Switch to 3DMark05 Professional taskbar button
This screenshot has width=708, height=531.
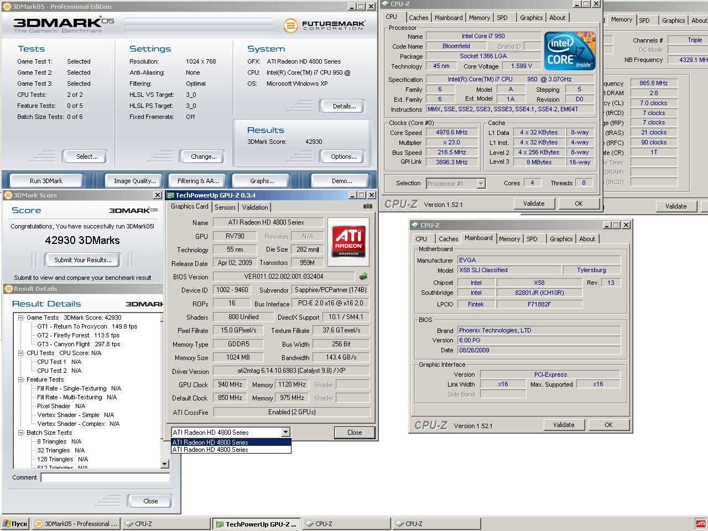76,524
